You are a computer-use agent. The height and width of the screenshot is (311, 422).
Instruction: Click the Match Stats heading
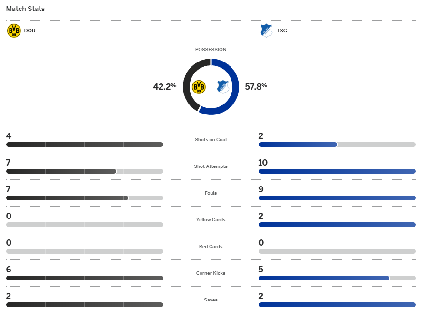click(x=25, y=9)
